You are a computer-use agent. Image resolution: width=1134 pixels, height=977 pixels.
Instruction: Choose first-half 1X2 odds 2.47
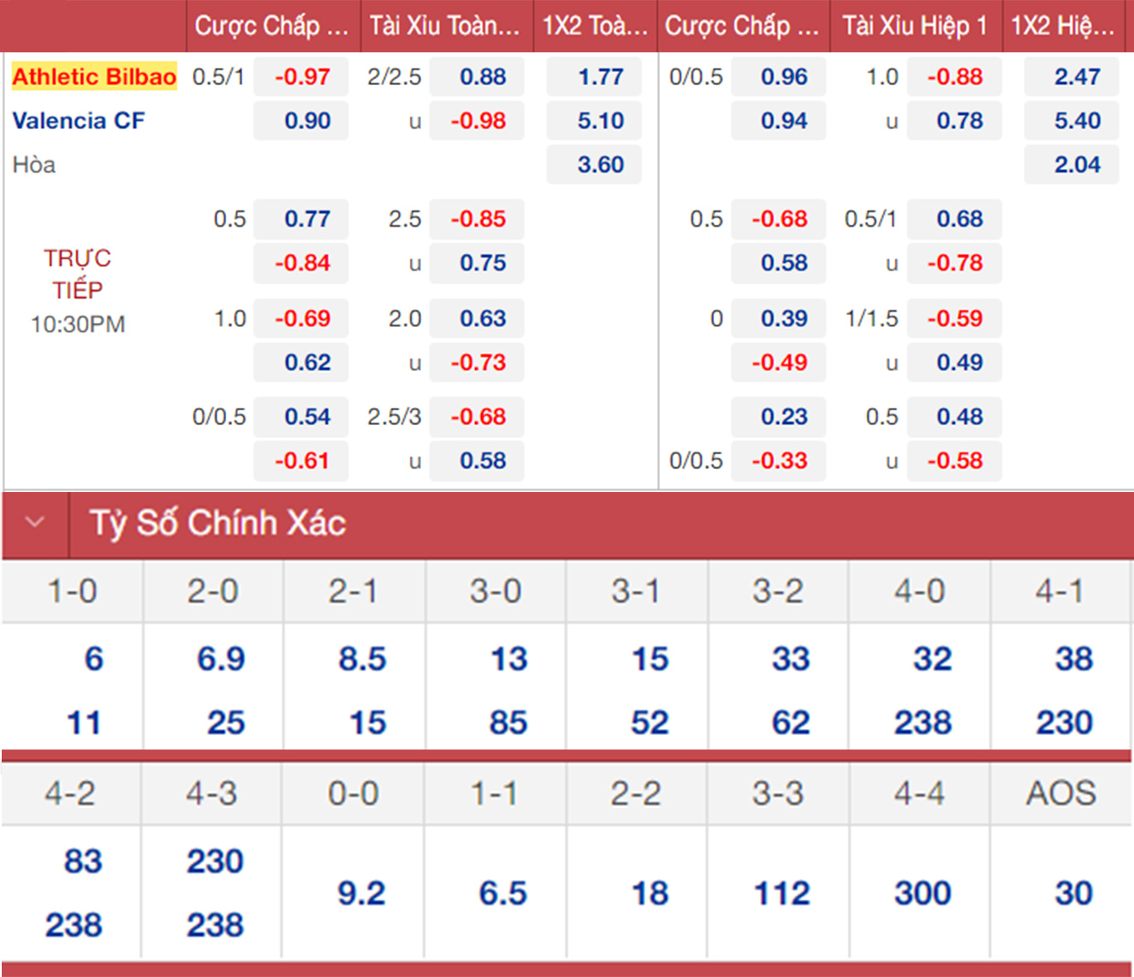pyautogui.click(x=1071, y=76)
